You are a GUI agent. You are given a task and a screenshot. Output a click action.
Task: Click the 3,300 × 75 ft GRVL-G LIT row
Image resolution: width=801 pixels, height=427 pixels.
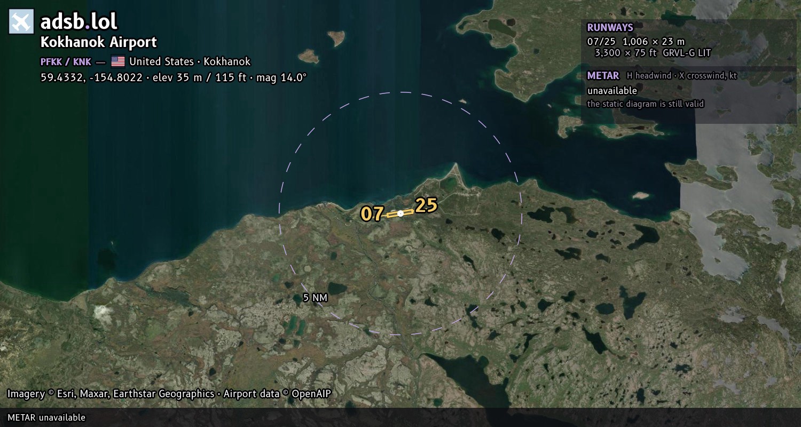pyautogui.click(x=653, y=53)
